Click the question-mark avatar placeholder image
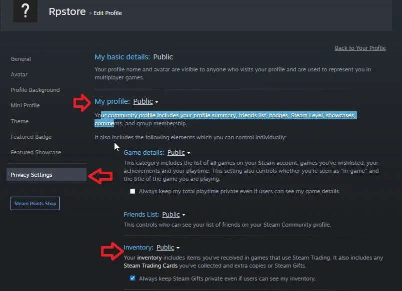Image resolution: width=402 pixels, height=291 pixels. click(25, 11)
